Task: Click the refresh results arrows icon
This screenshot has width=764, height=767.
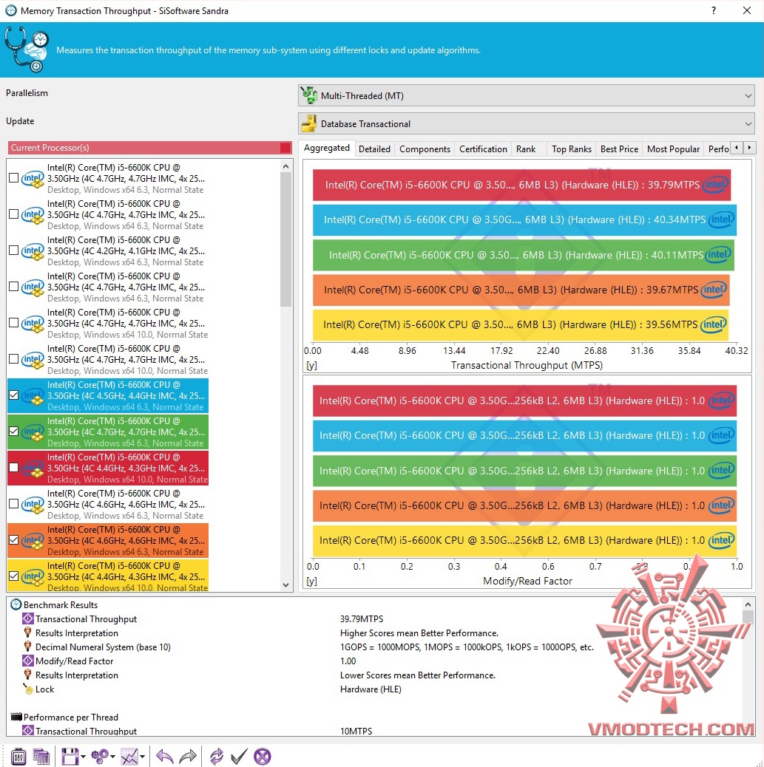Action: 216,756
